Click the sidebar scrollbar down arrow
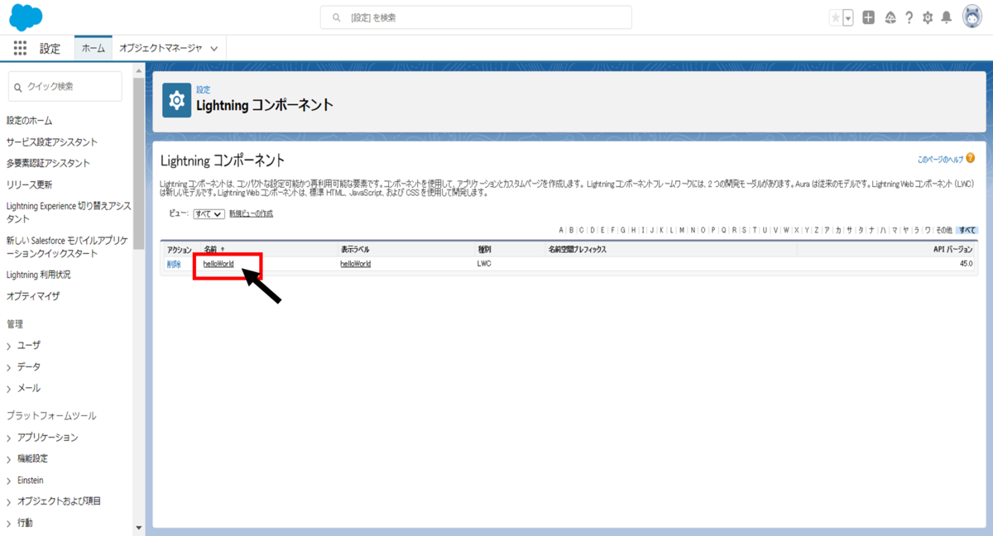The width and height of the screenshot is (993, 536). click(139, 528)
